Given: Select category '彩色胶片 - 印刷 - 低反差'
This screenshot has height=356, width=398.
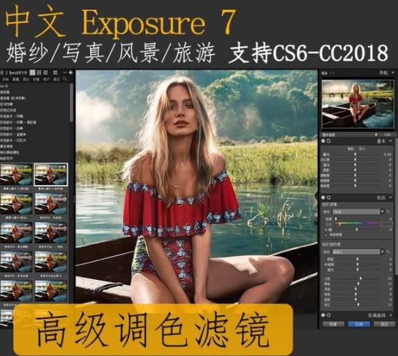Looking at the screenshot, I should [x=18, y=122].
